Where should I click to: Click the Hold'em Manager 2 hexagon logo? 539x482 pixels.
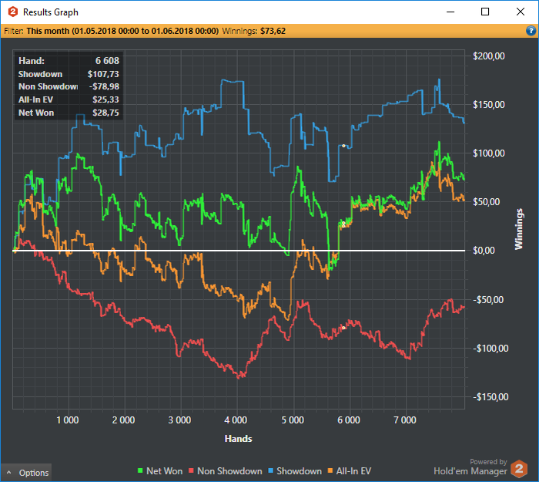pyautogui.click(x=519, y=469)
